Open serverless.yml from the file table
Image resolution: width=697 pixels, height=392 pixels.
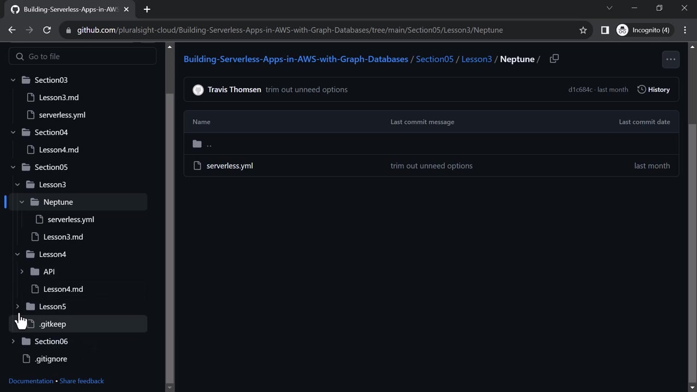(230, 166)
